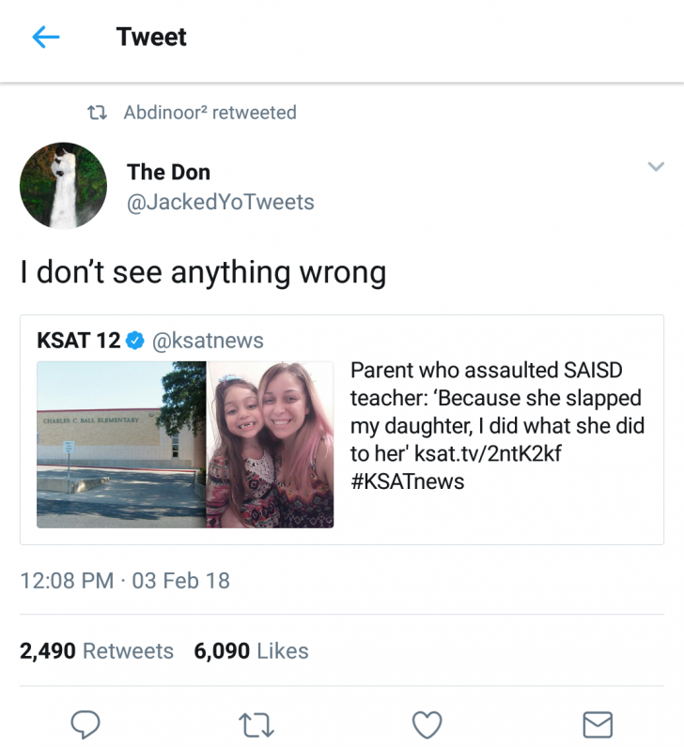
Task: Share tweet via envelope message icon
Action: [598, 724]
